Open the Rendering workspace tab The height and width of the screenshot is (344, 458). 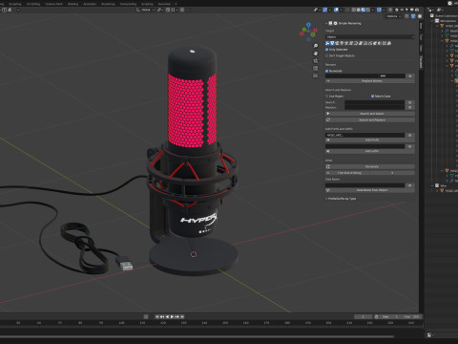pos(108,4)
